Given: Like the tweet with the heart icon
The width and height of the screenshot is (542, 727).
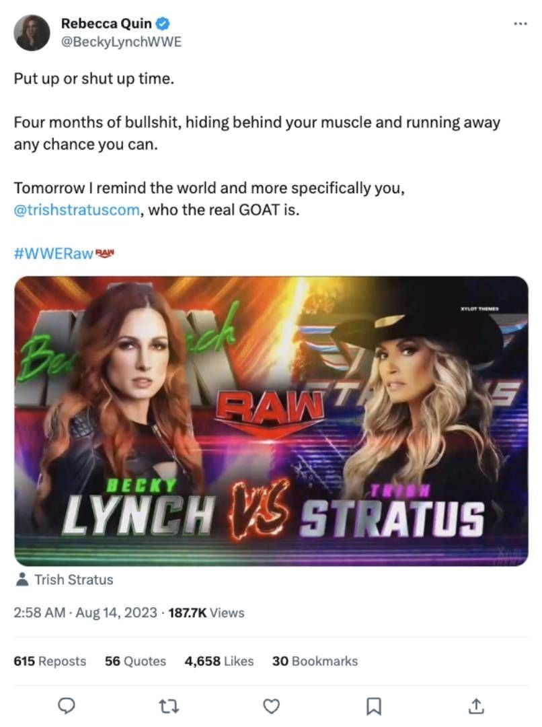Looking at the screenshot, I should coord(270,705).
